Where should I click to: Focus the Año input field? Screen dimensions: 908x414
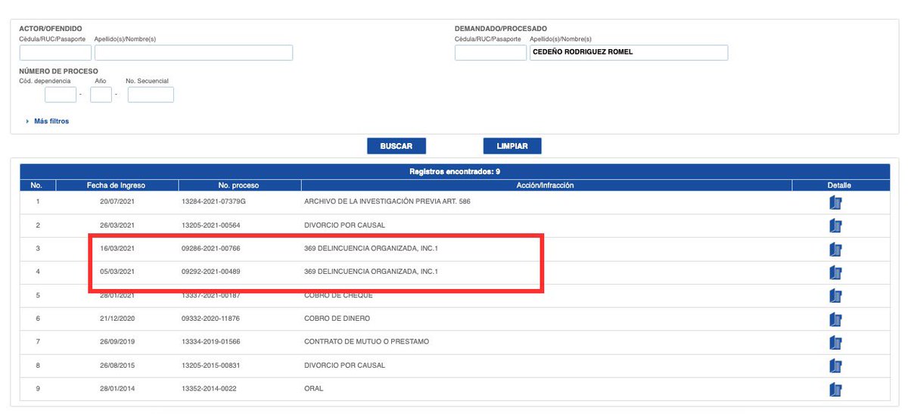[101, 95]
